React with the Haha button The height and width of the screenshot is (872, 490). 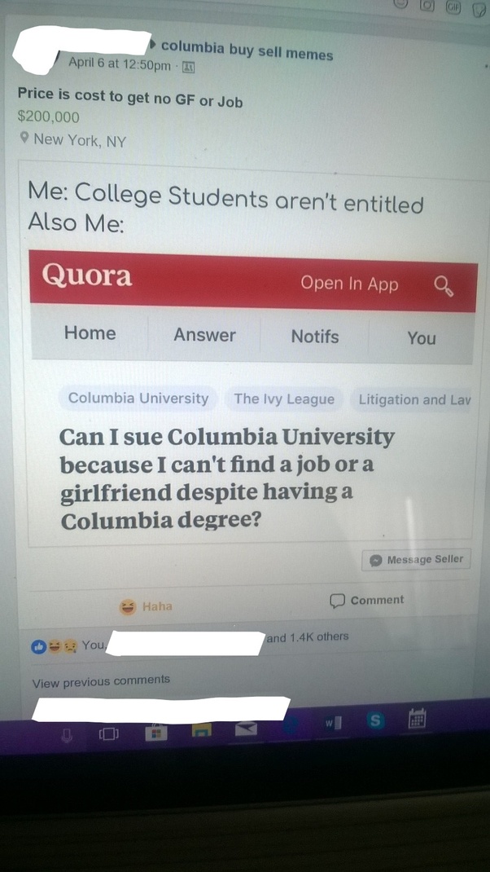(x=147, y=606)
